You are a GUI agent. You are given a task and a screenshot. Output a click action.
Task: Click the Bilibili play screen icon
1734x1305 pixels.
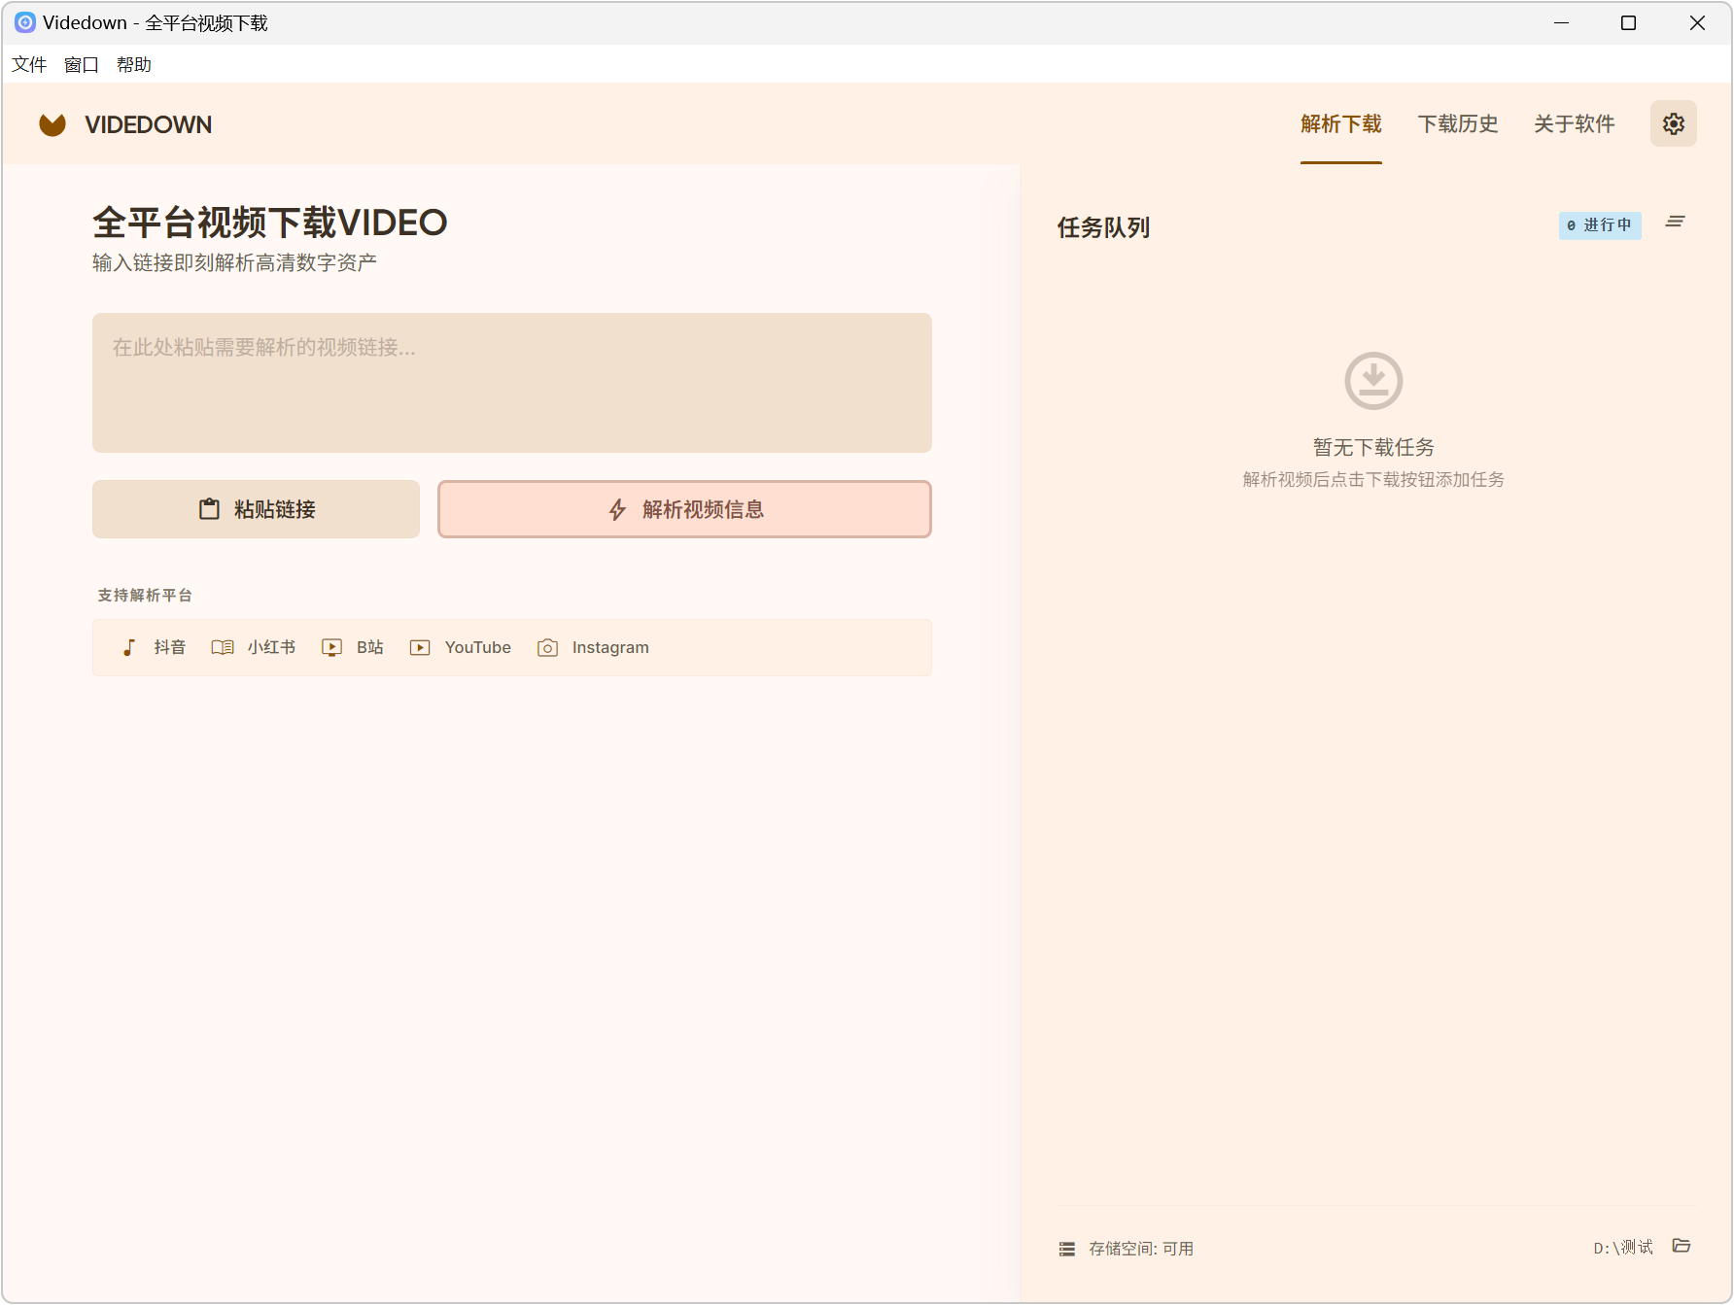(x=332, y=647)
